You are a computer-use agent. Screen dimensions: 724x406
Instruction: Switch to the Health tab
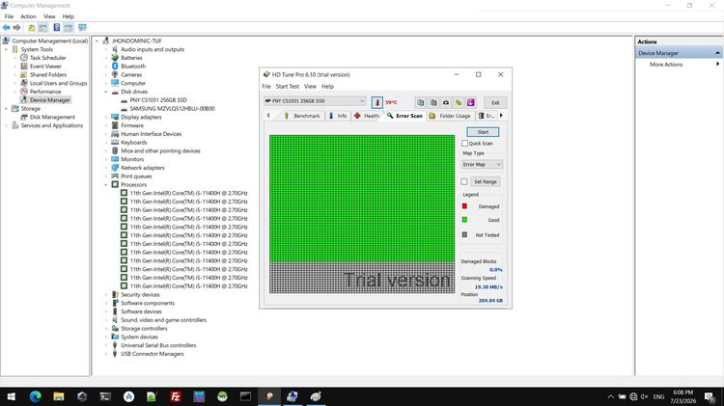(x=367, y=116)
